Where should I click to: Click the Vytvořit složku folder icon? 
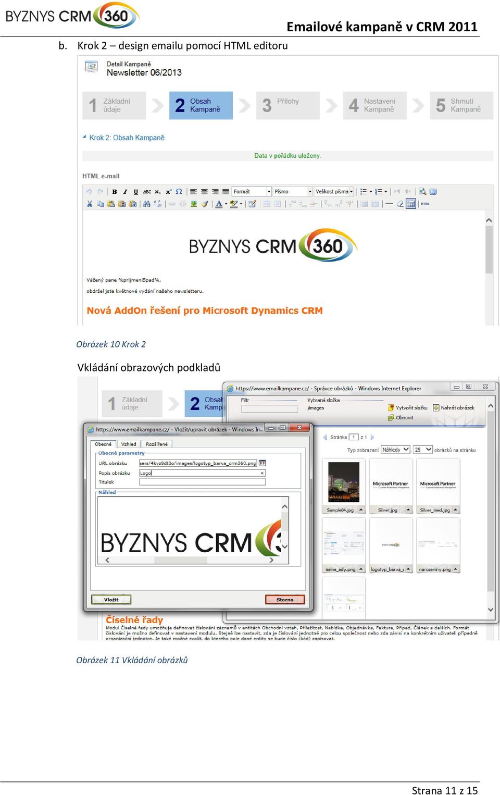click(x=391, y=408)
